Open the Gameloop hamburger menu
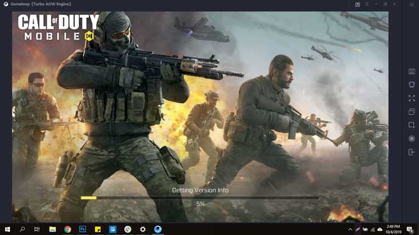Image resolution: width=419 pixels, height=235 pixels. (x=367, y=4)
